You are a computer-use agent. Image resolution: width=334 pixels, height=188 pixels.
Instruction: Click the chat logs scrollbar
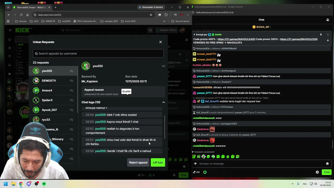(x=164, y=127)
